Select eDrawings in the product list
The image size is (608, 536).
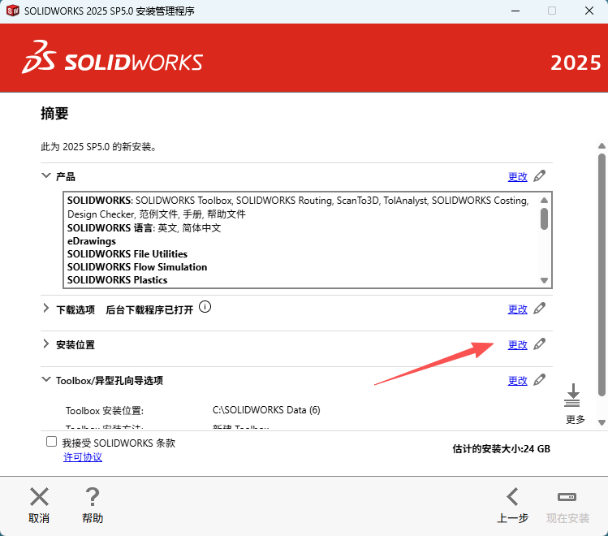pos(92,241)
